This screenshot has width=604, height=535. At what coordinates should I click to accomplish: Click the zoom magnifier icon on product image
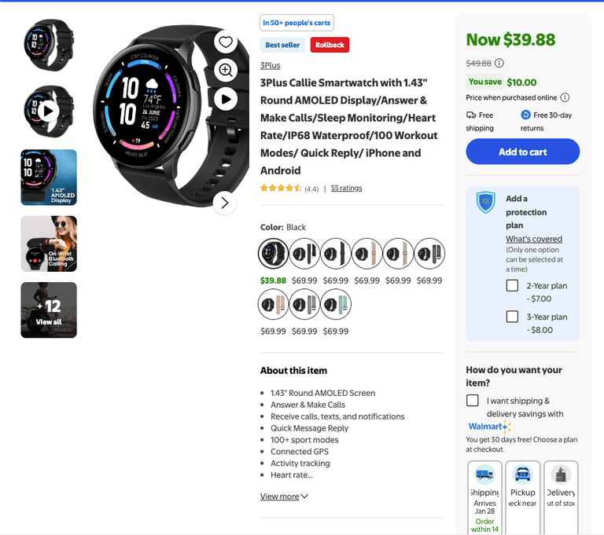tap(226, 70)
